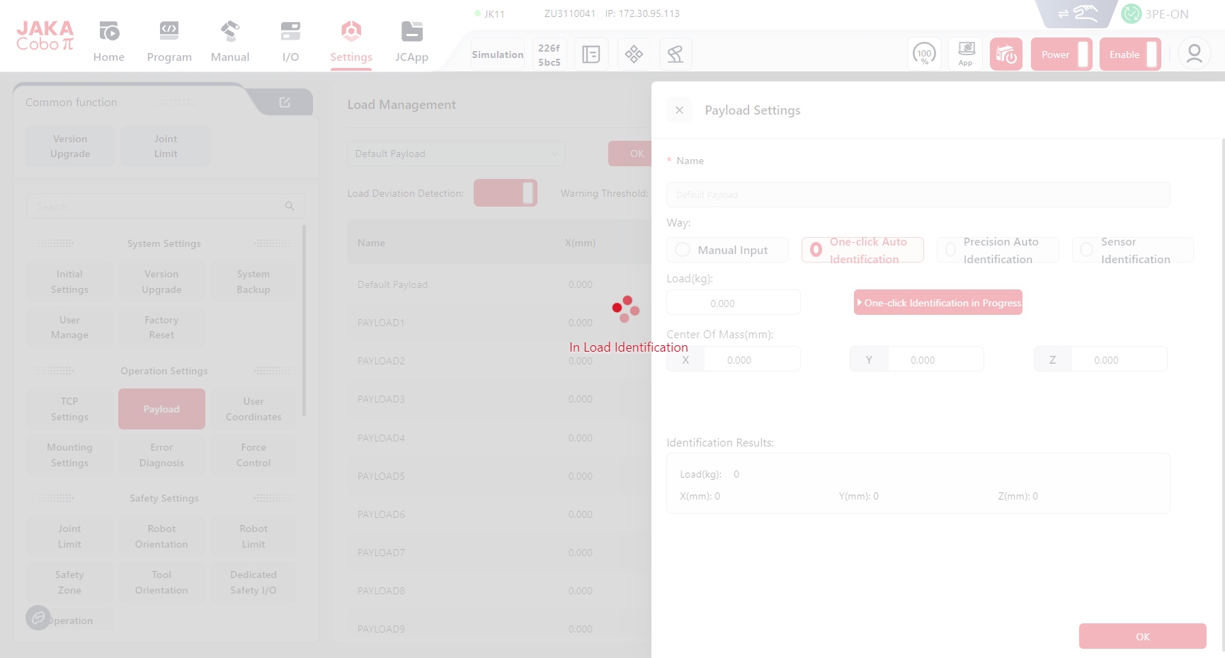
Task: Open the JCApp folder icon
Action: coord(411,32)
